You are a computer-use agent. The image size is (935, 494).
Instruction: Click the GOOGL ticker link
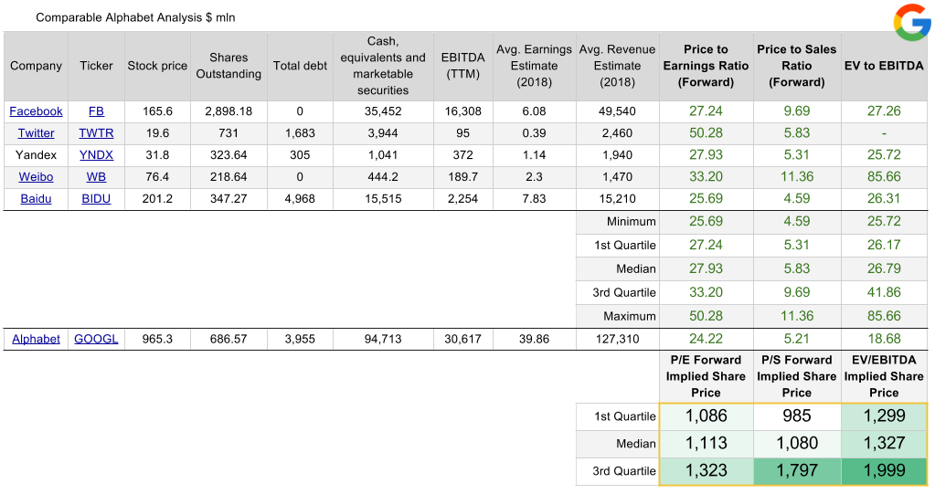click(x=96, y=339)
